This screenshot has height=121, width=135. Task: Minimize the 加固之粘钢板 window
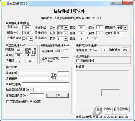(113, 2)
